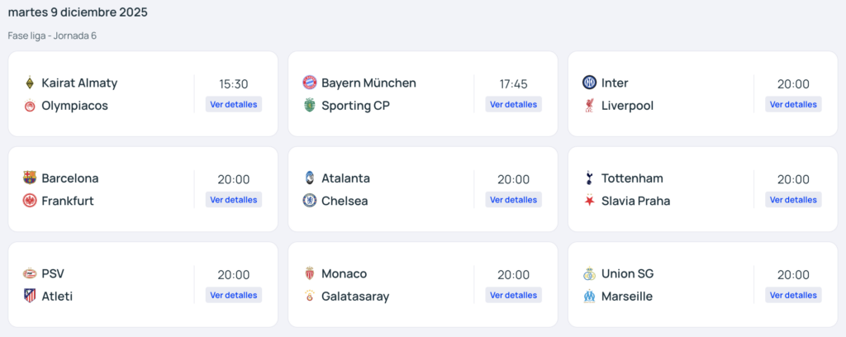This screenshot has width=846, height=337.
Task: Click the Kairat Almaty club crest
Action: click(30, 83)
